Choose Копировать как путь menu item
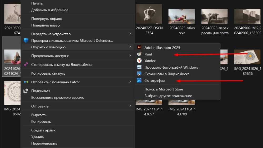Image resolution: width=263 pixels, height=148 pixels. point(48,73)
